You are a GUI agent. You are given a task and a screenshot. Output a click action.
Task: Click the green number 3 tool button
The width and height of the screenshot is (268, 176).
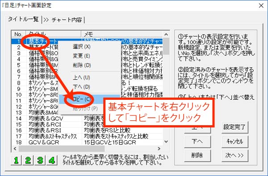coord(40,160)
